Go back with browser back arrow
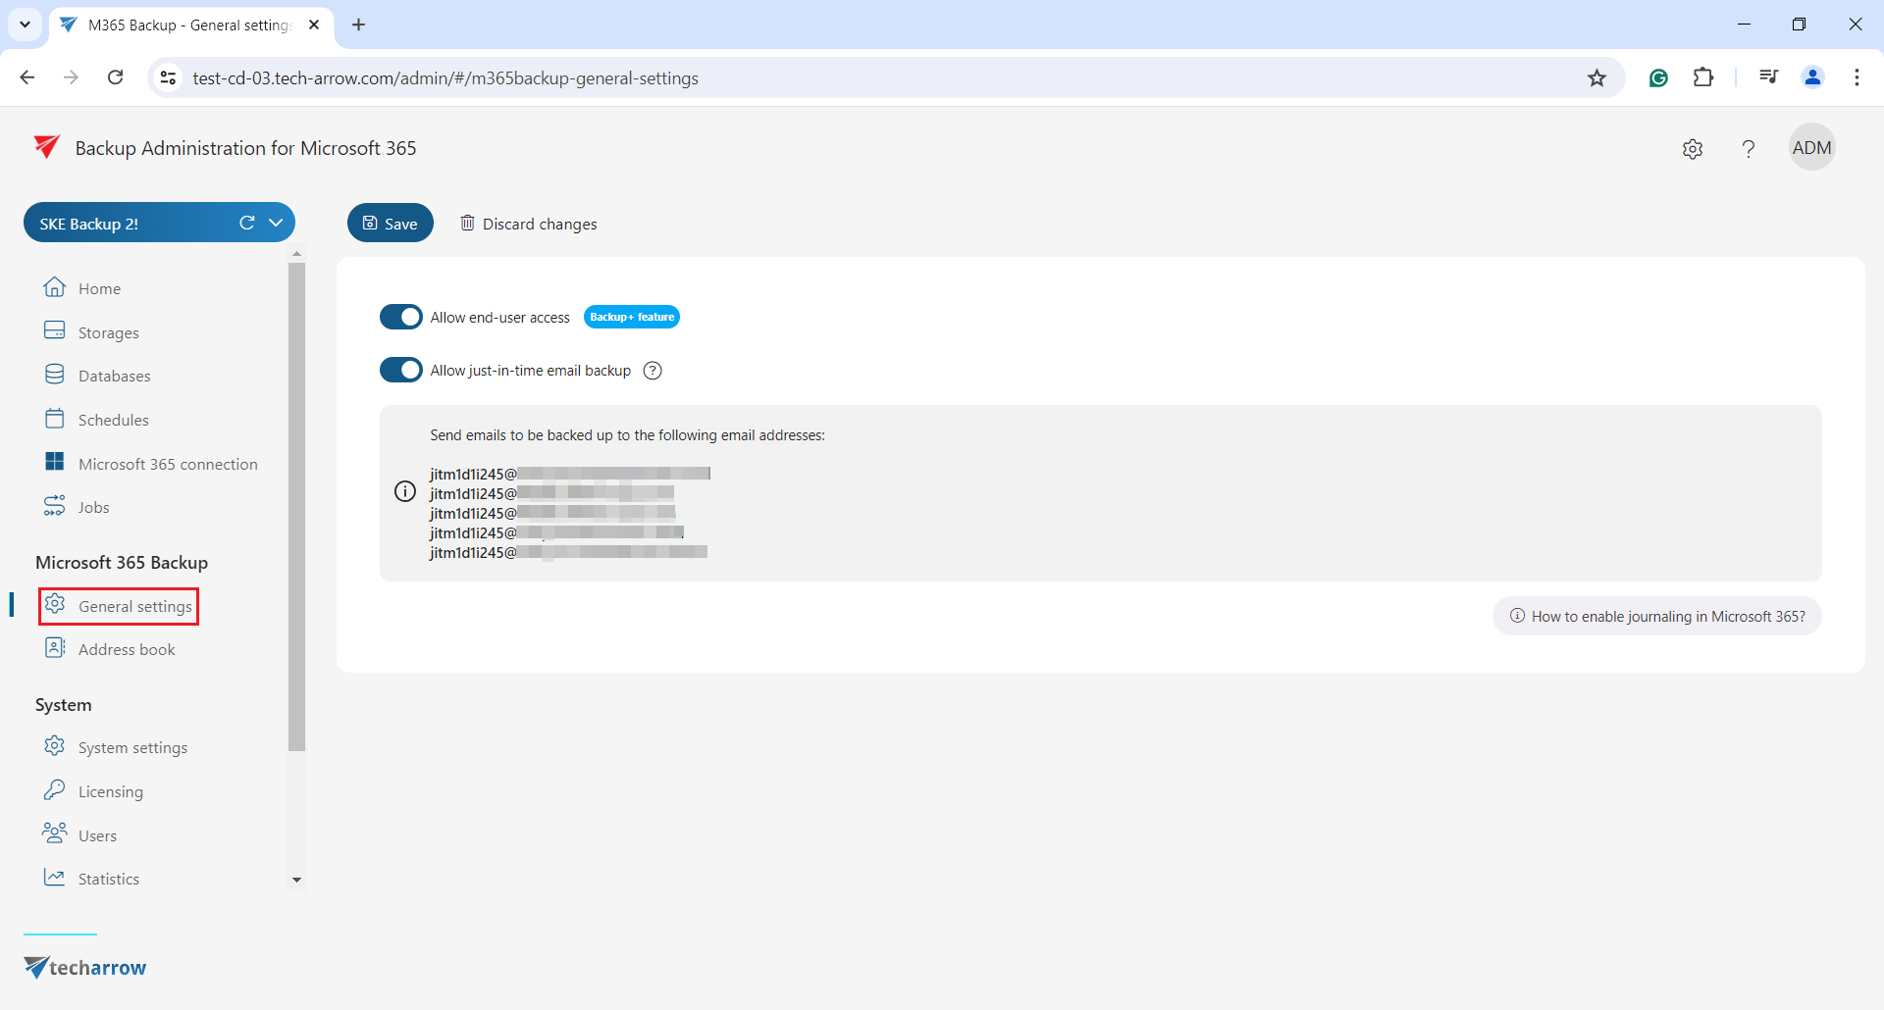The height and width of the screenshot is (1010, 1884). [27, 77]
